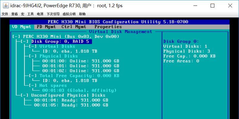The image size is (239, 119).
Task: Open the 电源 menu
Action: tap(40, 14)
